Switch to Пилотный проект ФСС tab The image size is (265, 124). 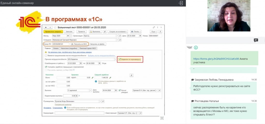[88, 48]
